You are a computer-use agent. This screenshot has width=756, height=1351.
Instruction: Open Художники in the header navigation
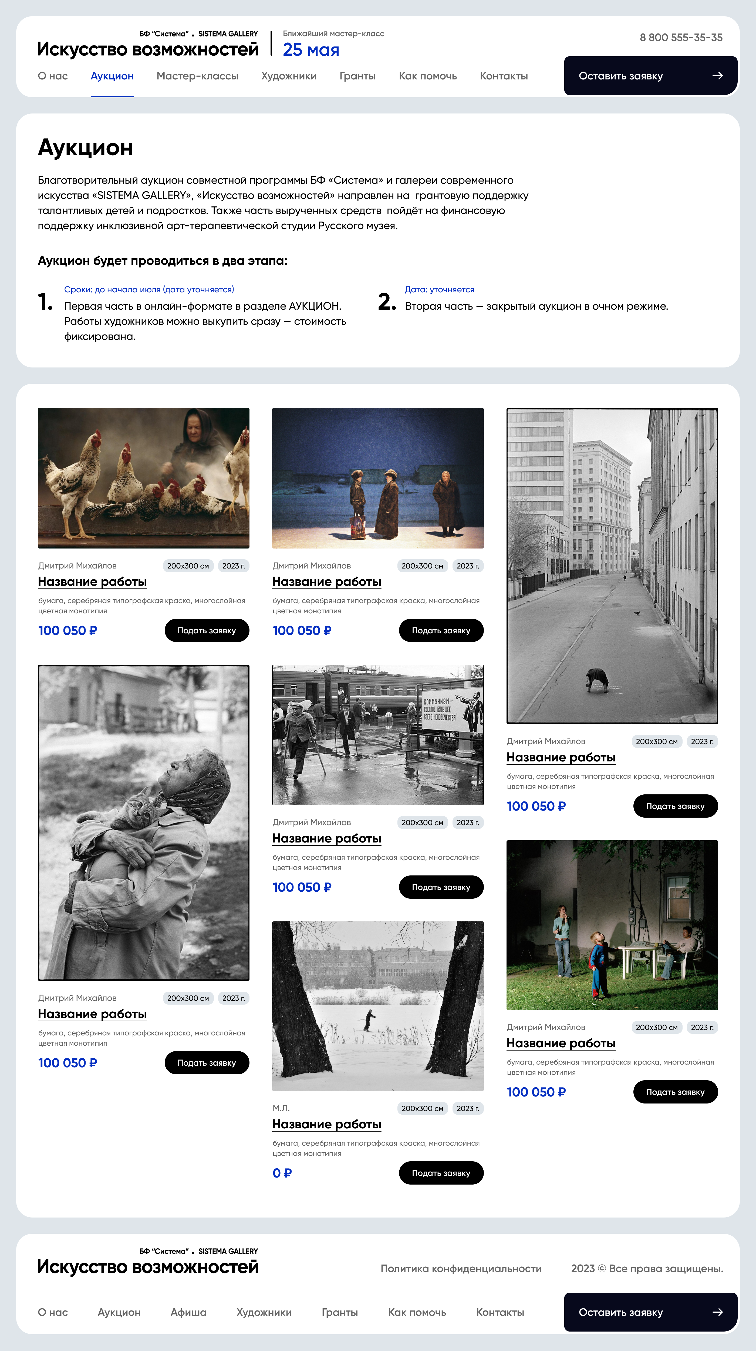click(289, 76)
